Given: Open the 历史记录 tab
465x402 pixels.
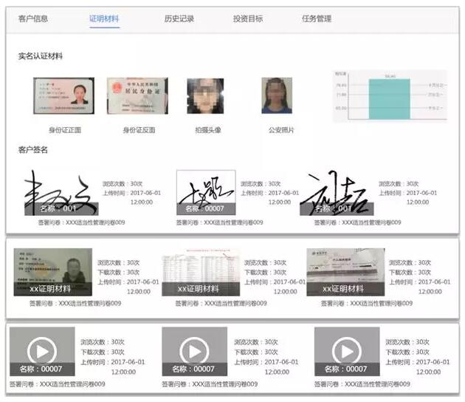Looking at the screenshot, I should [x=179, y=18].
